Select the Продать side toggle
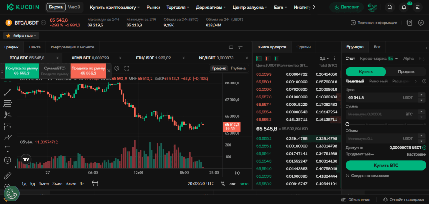 click(406, 72)
